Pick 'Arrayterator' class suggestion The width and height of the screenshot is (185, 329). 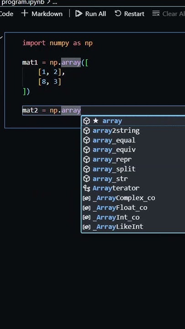coord(133,188)
